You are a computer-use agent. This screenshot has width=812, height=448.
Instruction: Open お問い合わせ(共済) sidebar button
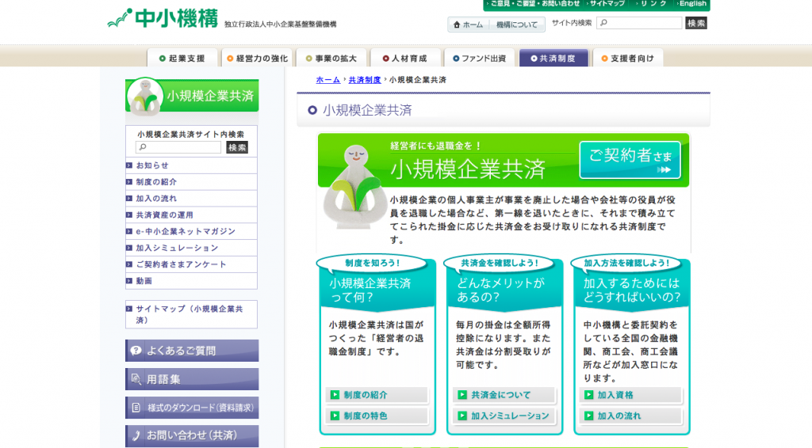tap(192, 435)
